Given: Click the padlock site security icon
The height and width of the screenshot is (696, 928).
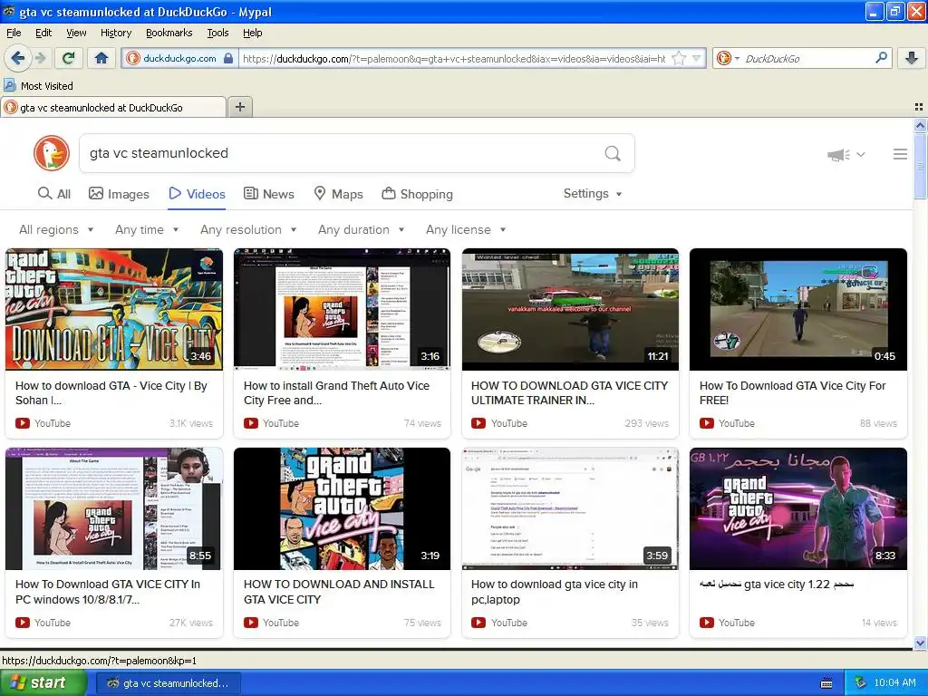Looking at the screenshot, I should point(228,58).
